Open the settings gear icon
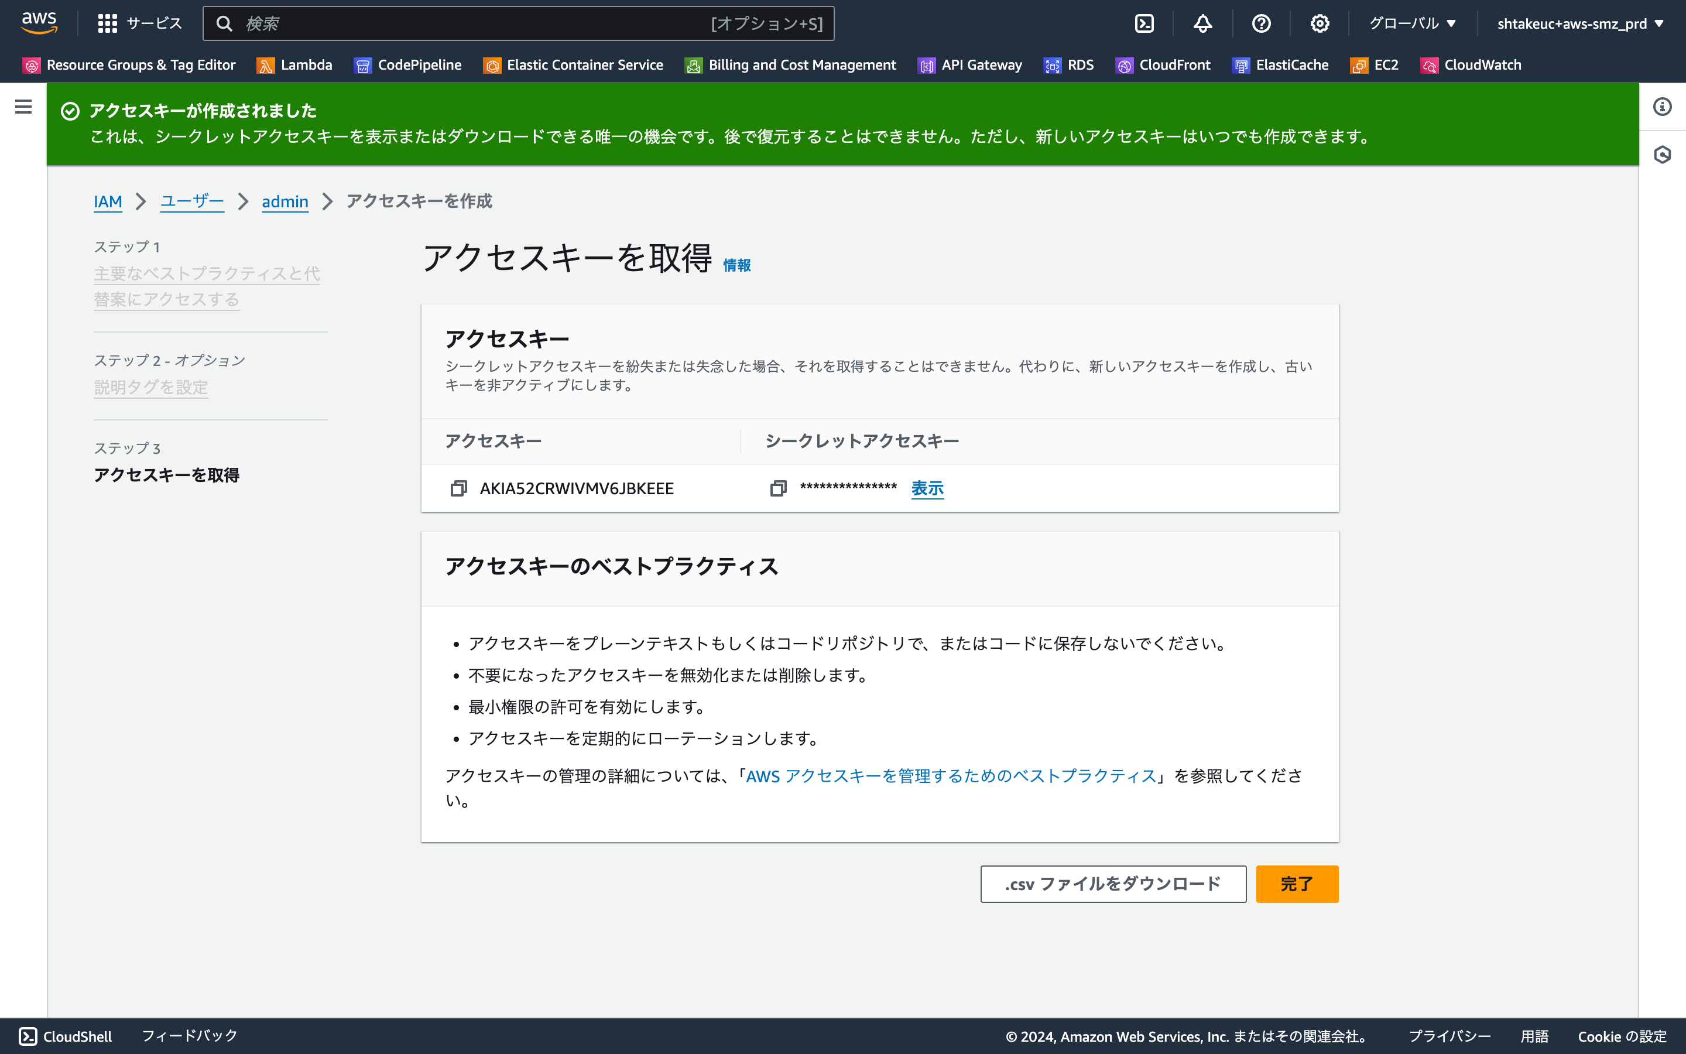 1320,23
